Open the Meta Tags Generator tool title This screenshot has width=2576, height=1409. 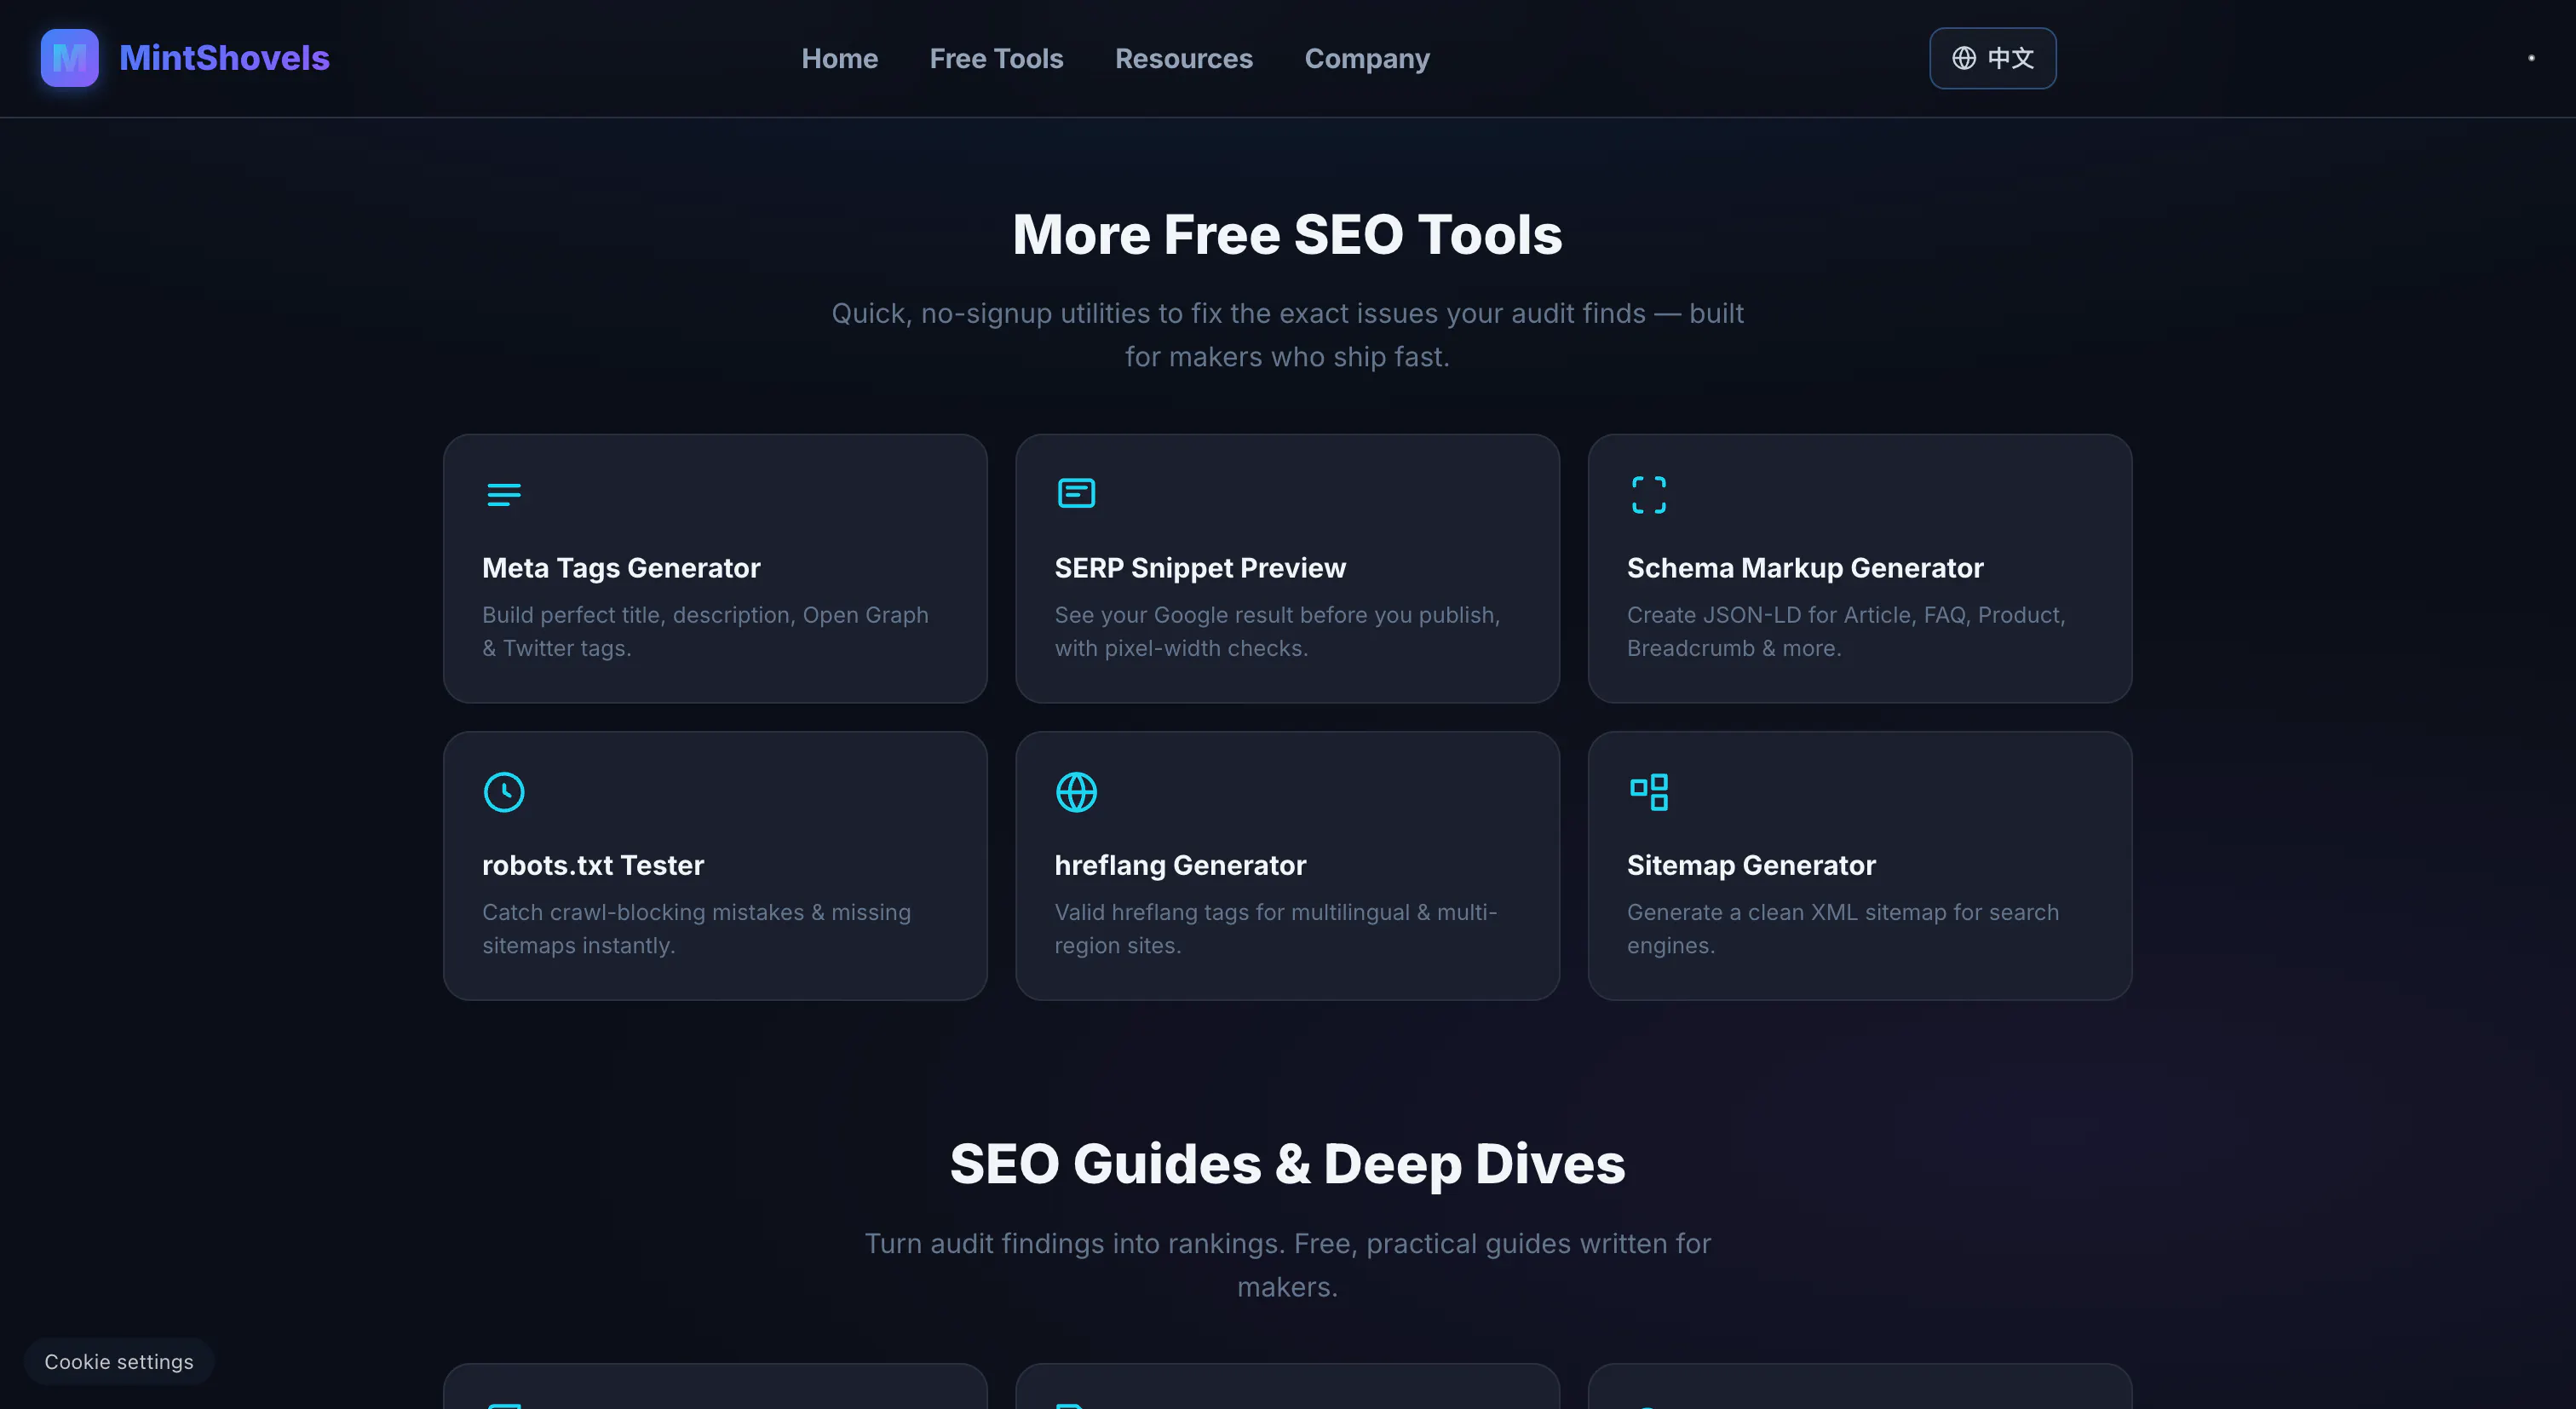[x=621, y=567]
